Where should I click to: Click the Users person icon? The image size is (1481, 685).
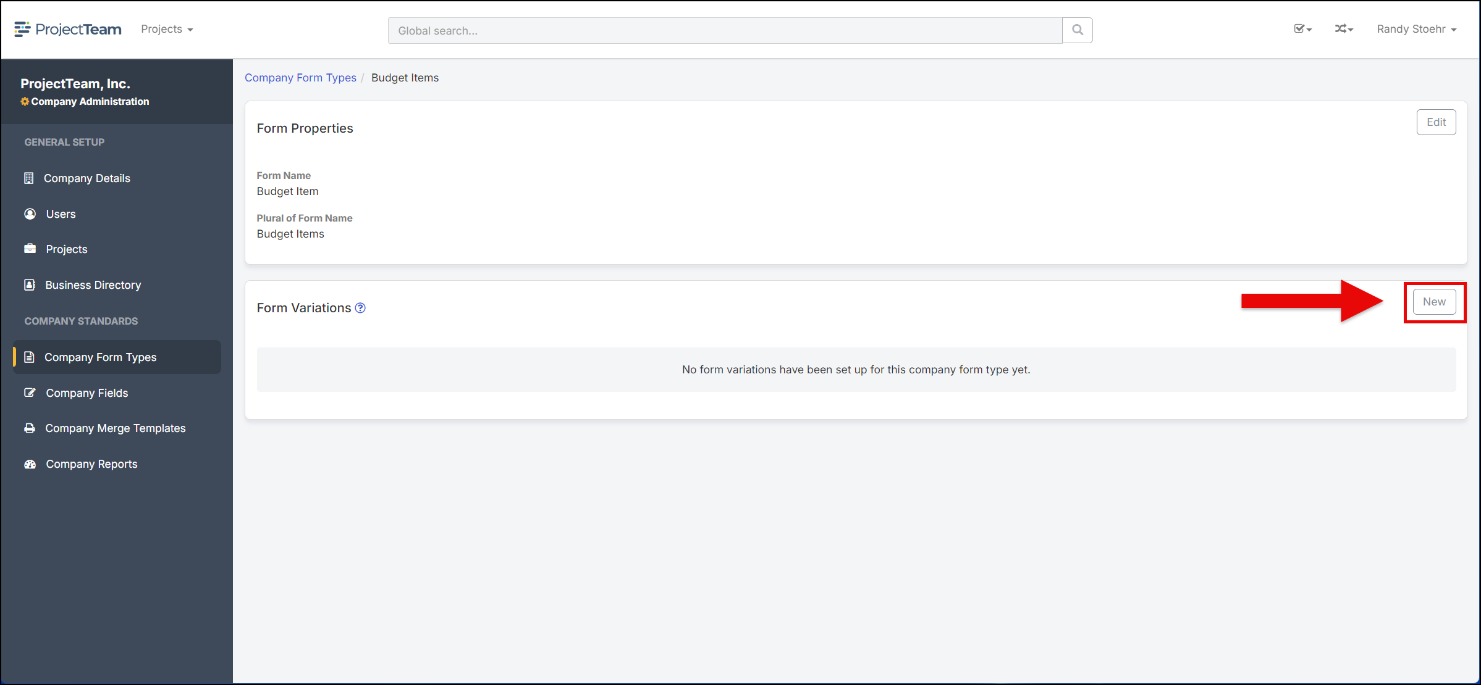30,214
